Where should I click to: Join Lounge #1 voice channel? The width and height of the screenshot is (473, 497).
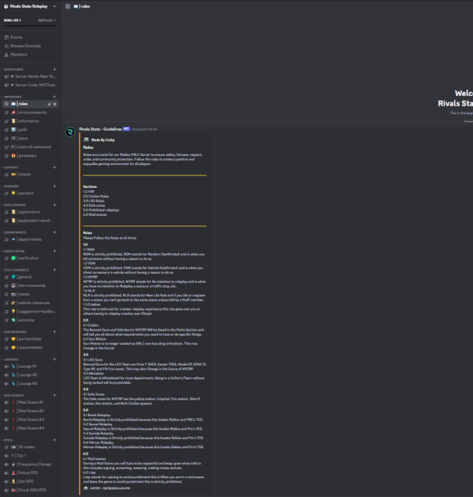point(30,366)
